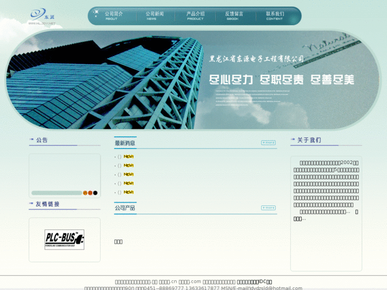Image resolution: width=387 pixels, height=290 pixels.
Task: Open the 公司新闻 NEWS menu item
Action: point(154,16)
